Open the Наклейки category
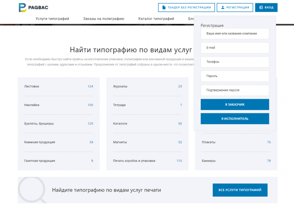Screen dimensions: 294x207 coord(32,105)
